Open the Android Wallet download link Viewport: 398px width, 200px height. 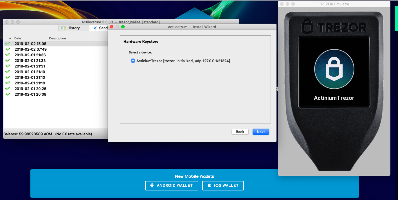(172, 186)
